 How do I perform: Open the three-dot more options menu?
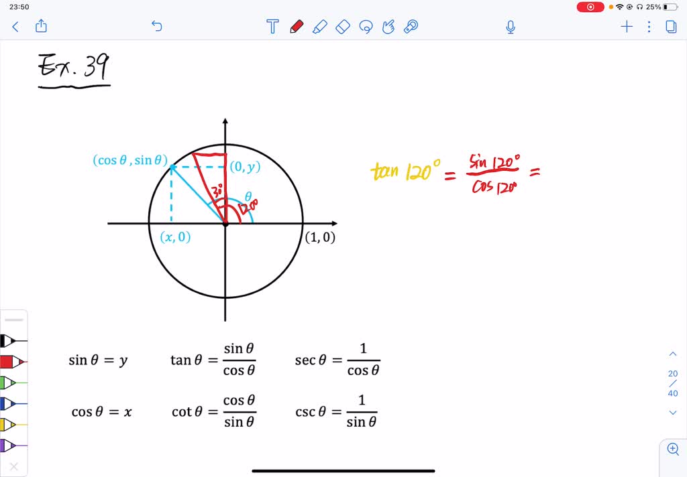point(649,27)
